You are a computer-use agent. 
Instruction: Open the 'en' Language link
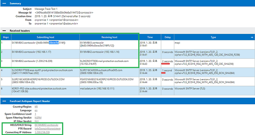tap(36, 110)
